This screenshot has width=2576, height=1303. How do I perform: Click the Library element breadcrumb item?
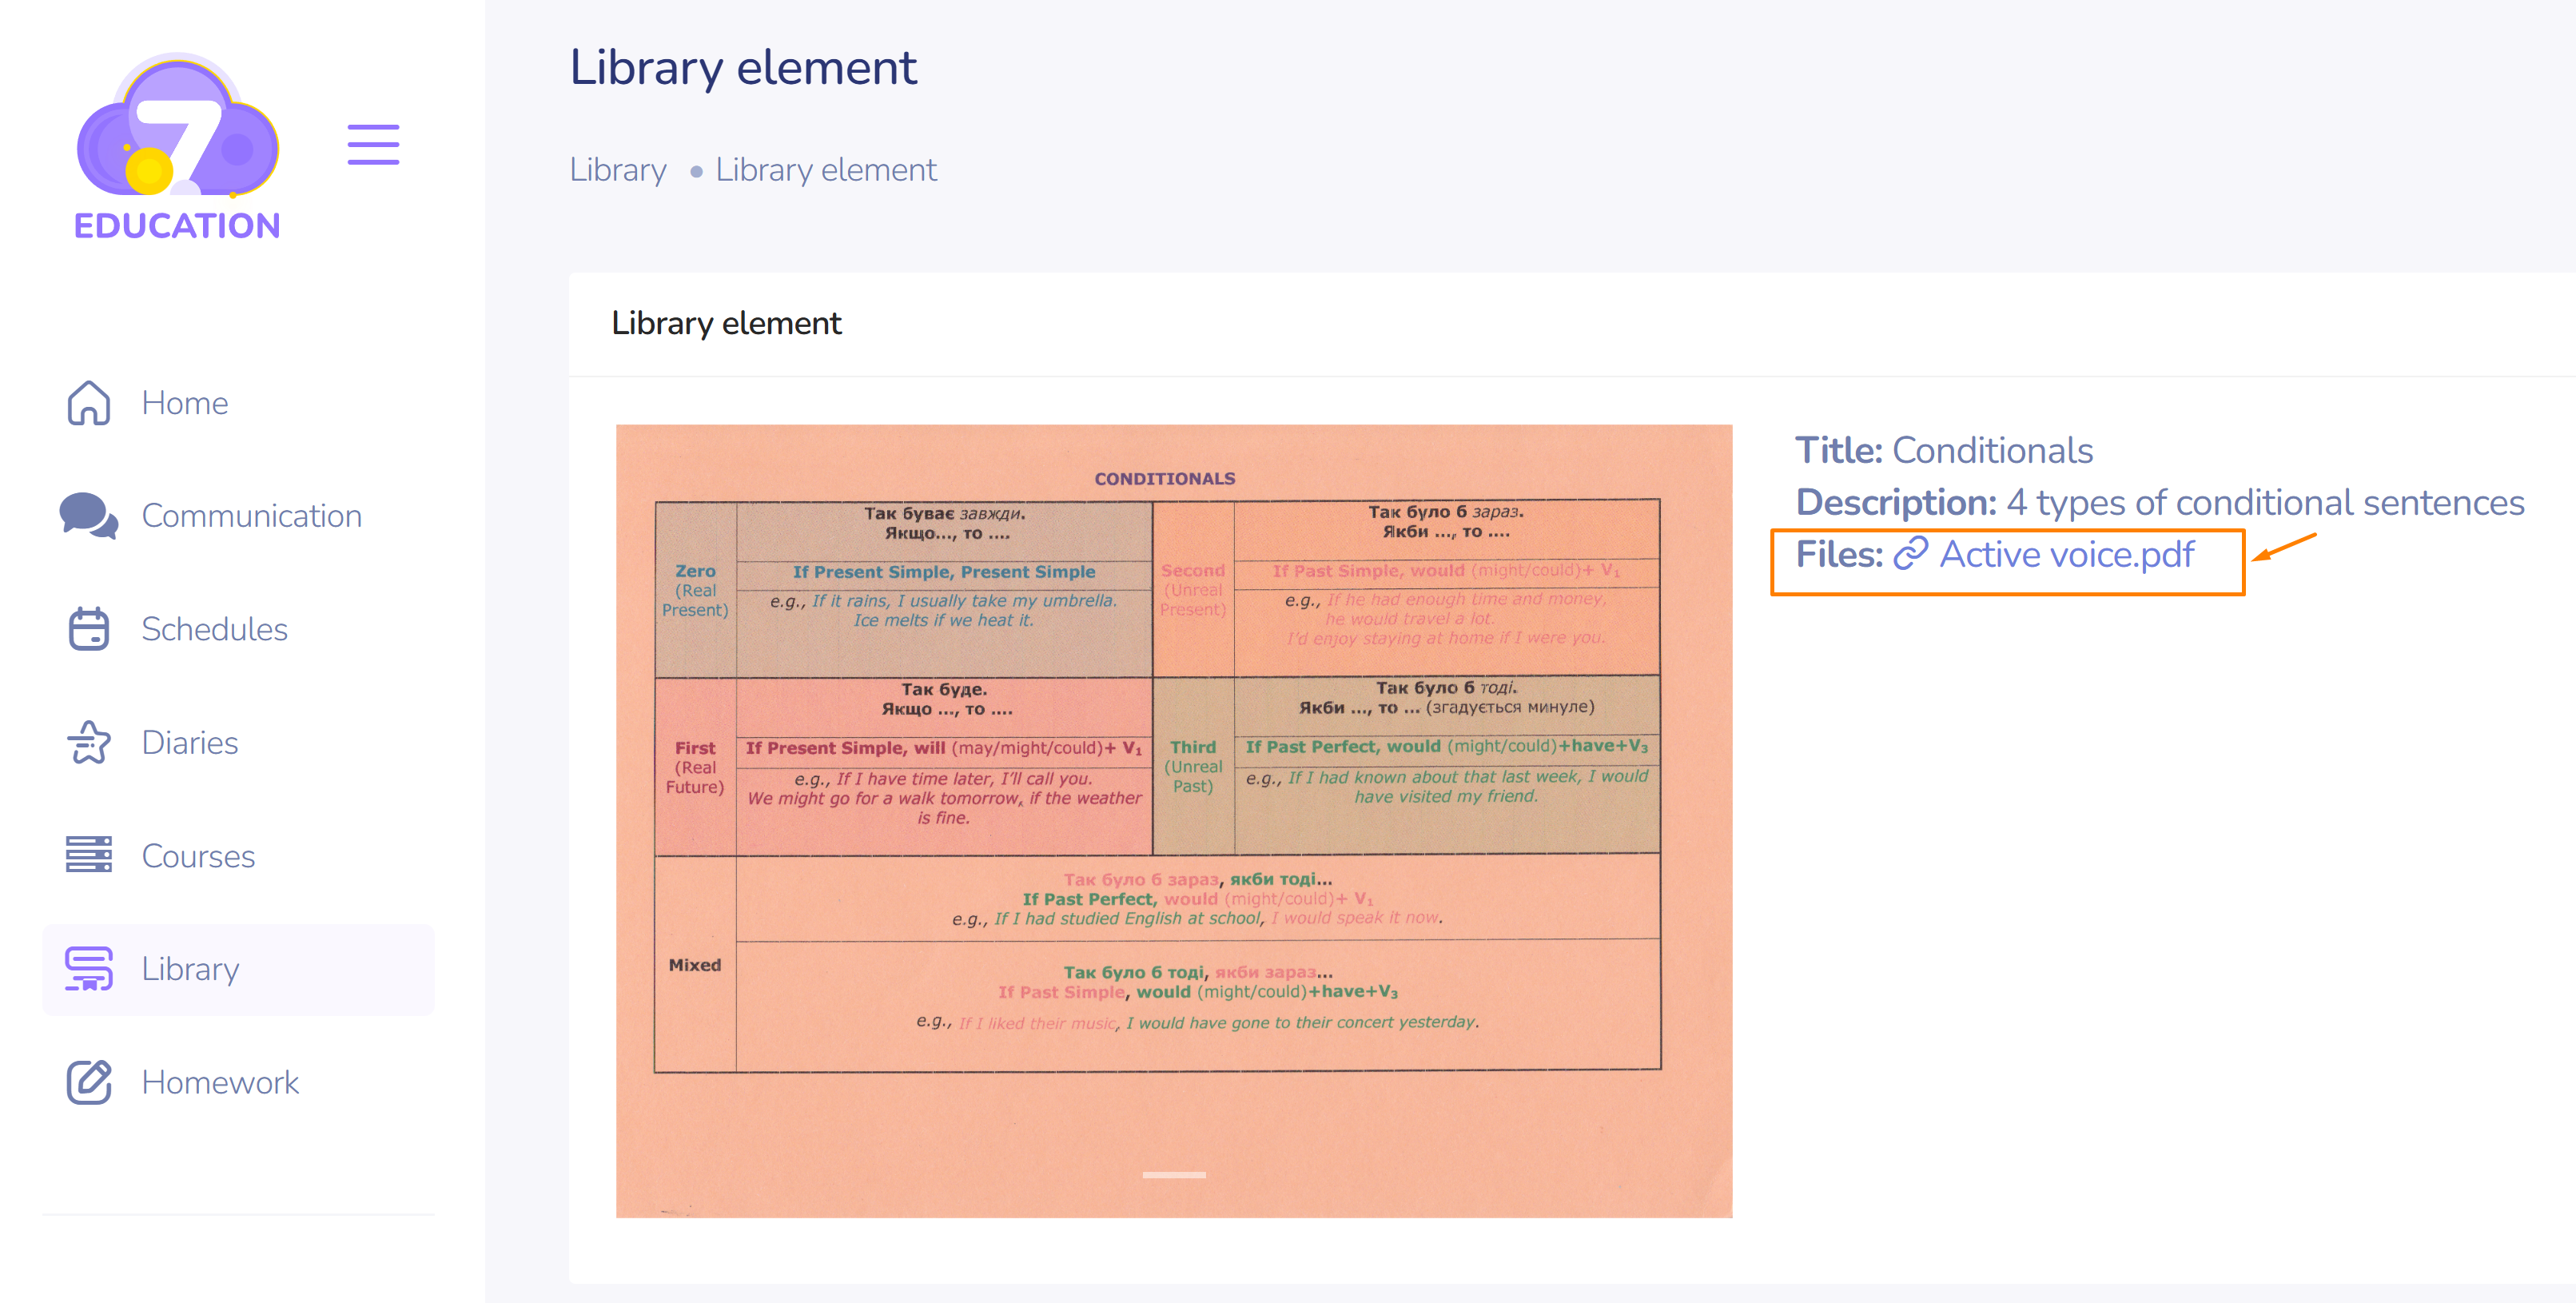point(825,170)
